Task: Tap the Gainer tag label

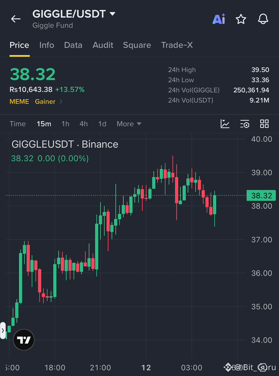Action: tap(45, 102)
